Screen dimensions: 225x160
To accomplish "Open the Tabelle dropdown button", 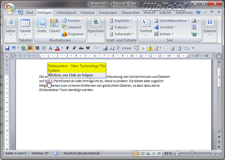I will click(25, 27).
